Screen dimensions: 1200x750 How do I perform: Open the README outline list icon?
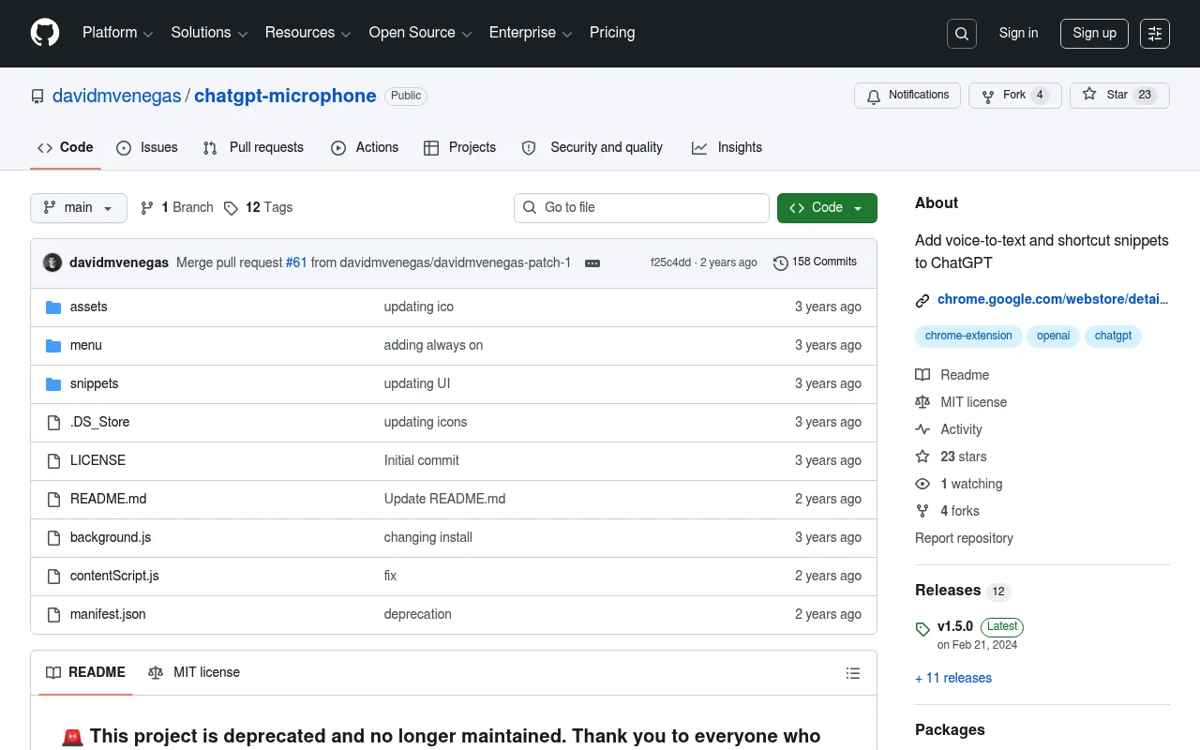click(853, 673)
